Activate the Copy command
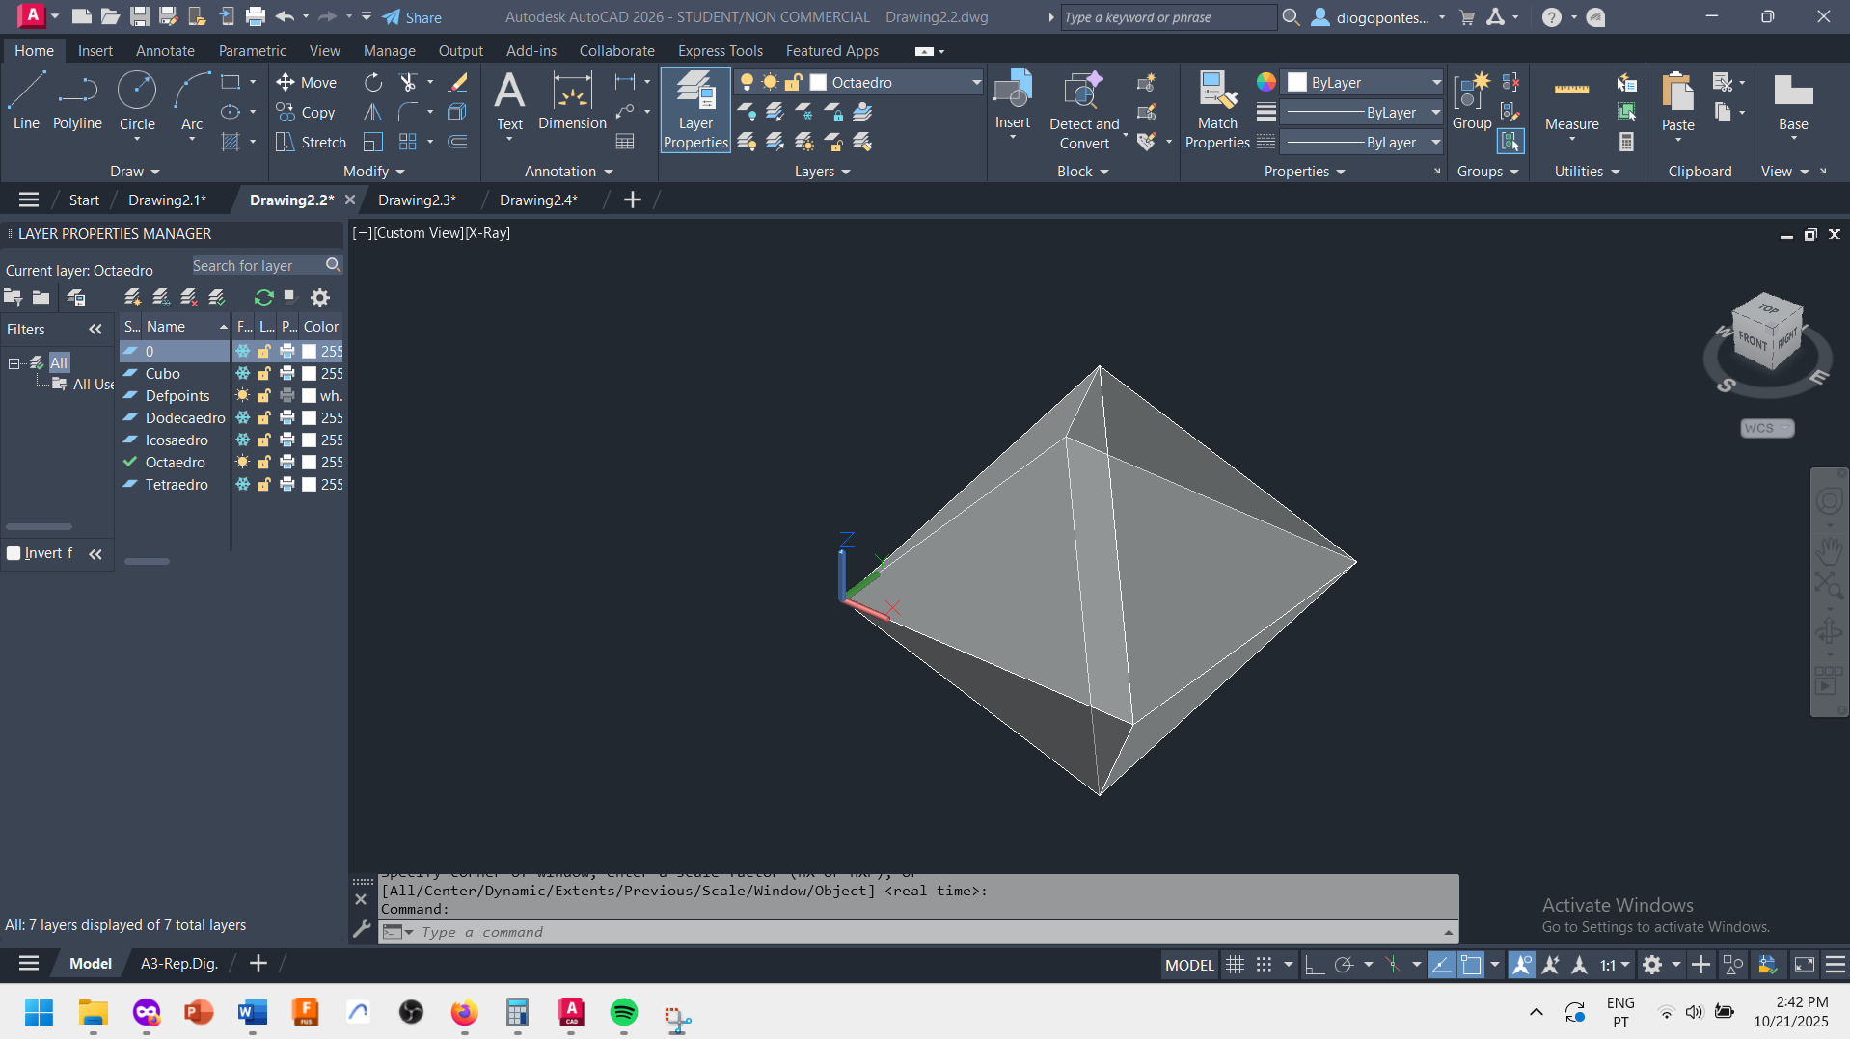Screen dimensions: 1850x1039 click(306, 113)
